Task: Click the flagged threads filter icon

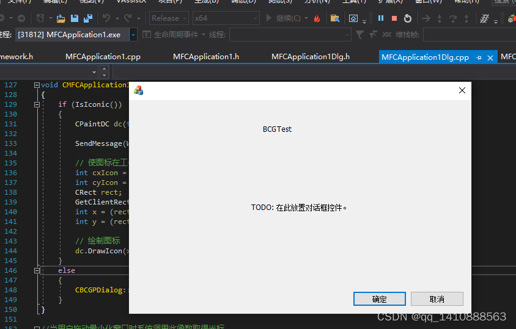Action: [373, 35]
